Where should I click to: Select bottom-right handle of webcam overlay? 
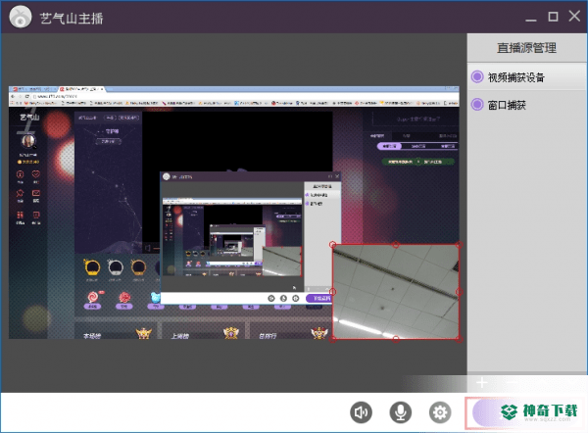460,339
